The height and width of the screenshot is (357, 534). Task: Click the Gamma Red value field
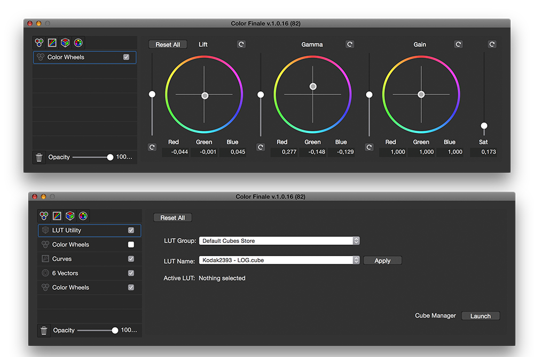click(285, 152)
